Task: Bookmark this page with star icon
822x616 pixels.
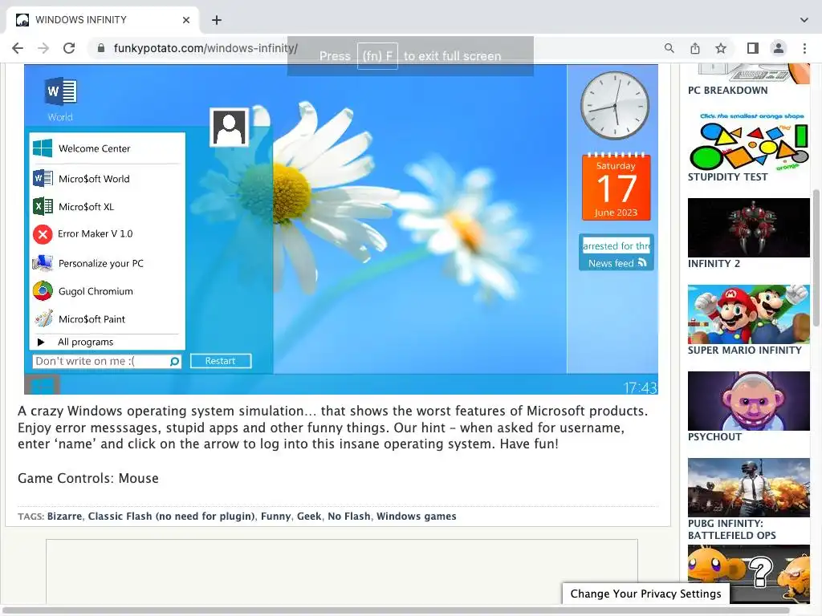Action: point(721,48)
